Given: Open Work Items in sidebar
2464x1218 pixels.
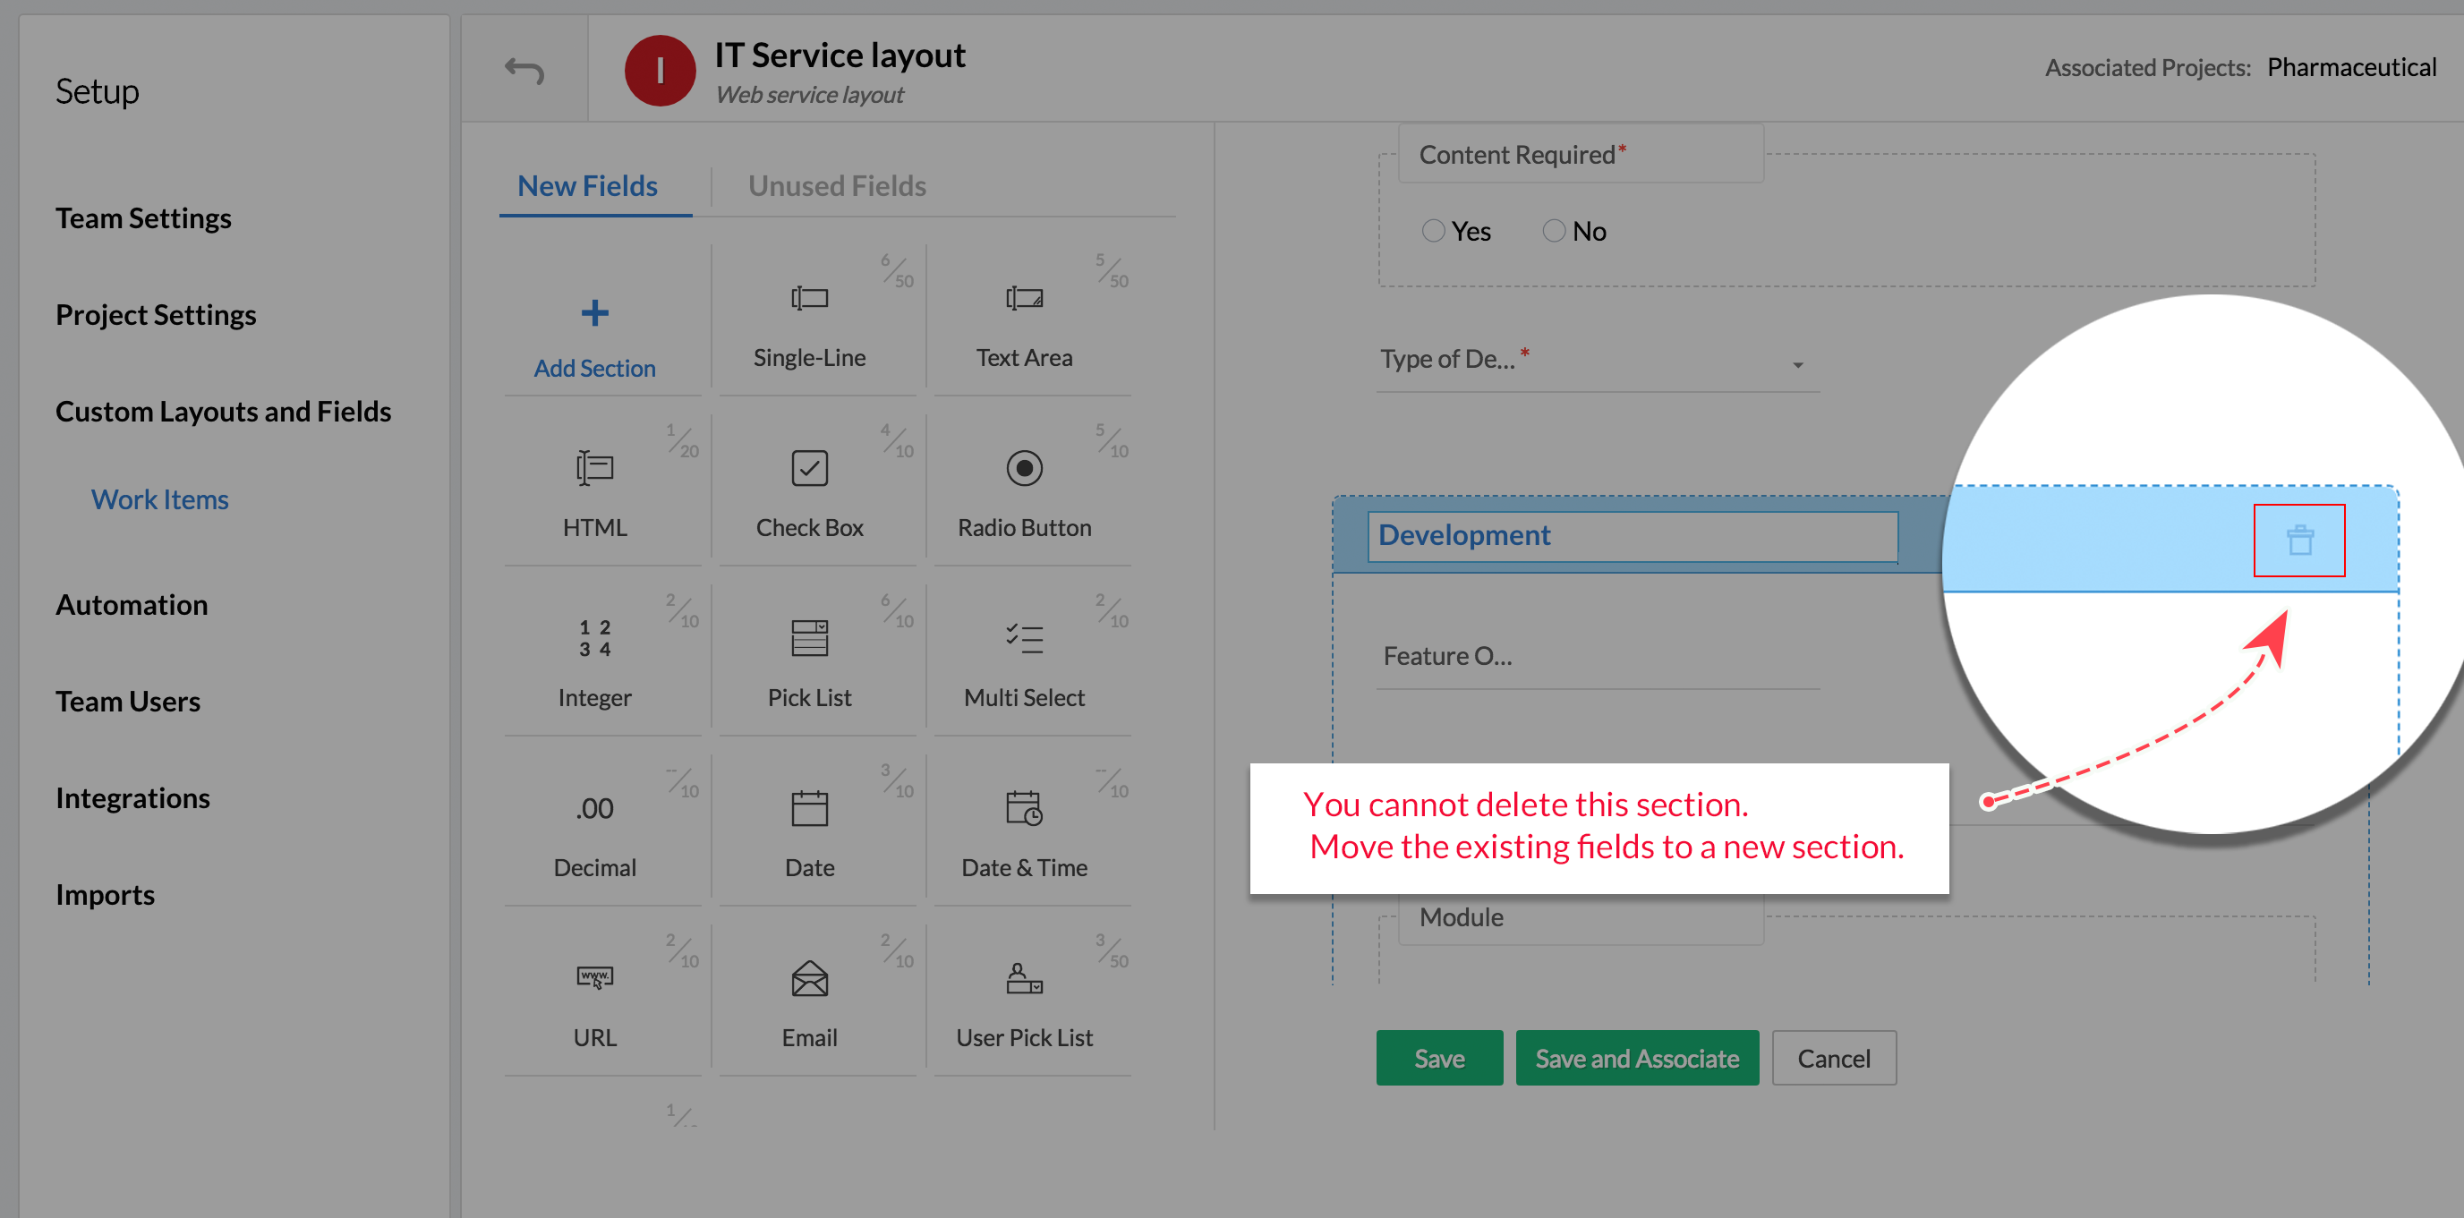Looking at the screenshot, I should [159, 499].
